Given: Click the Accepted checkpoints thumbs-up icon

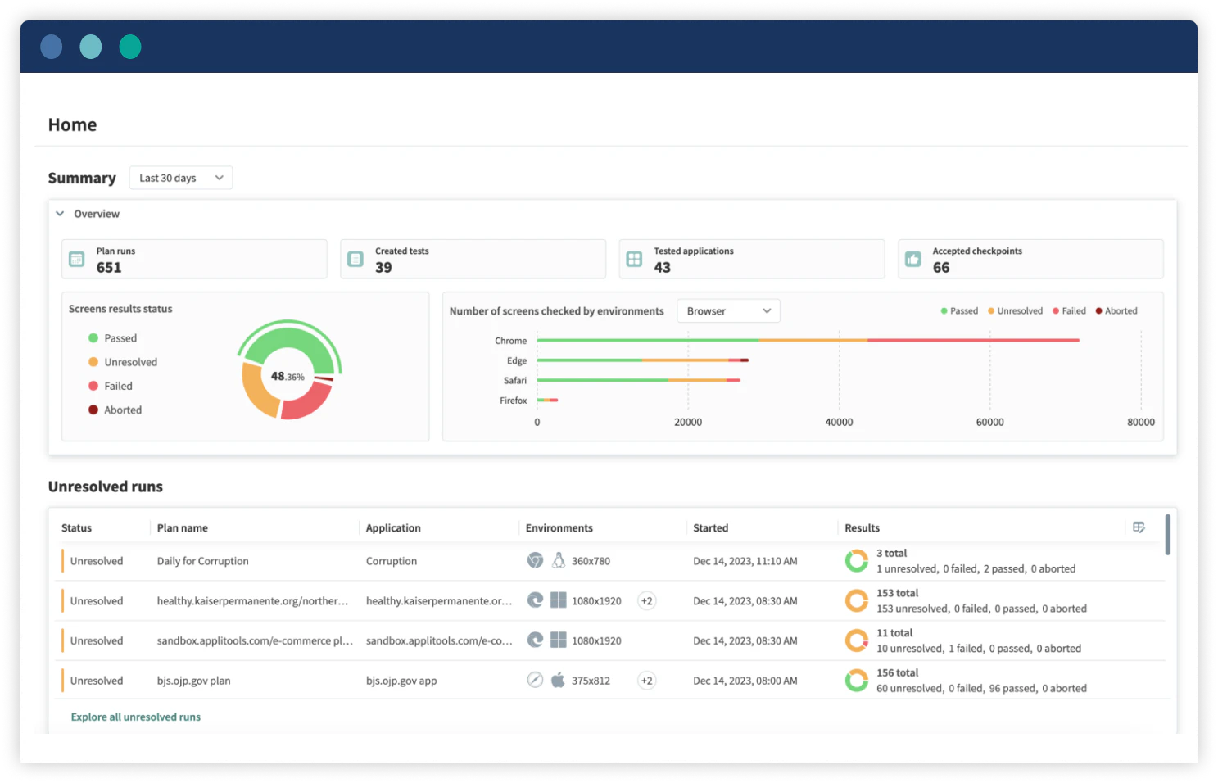Looking at the screenshot, I should tap(913, 258).
